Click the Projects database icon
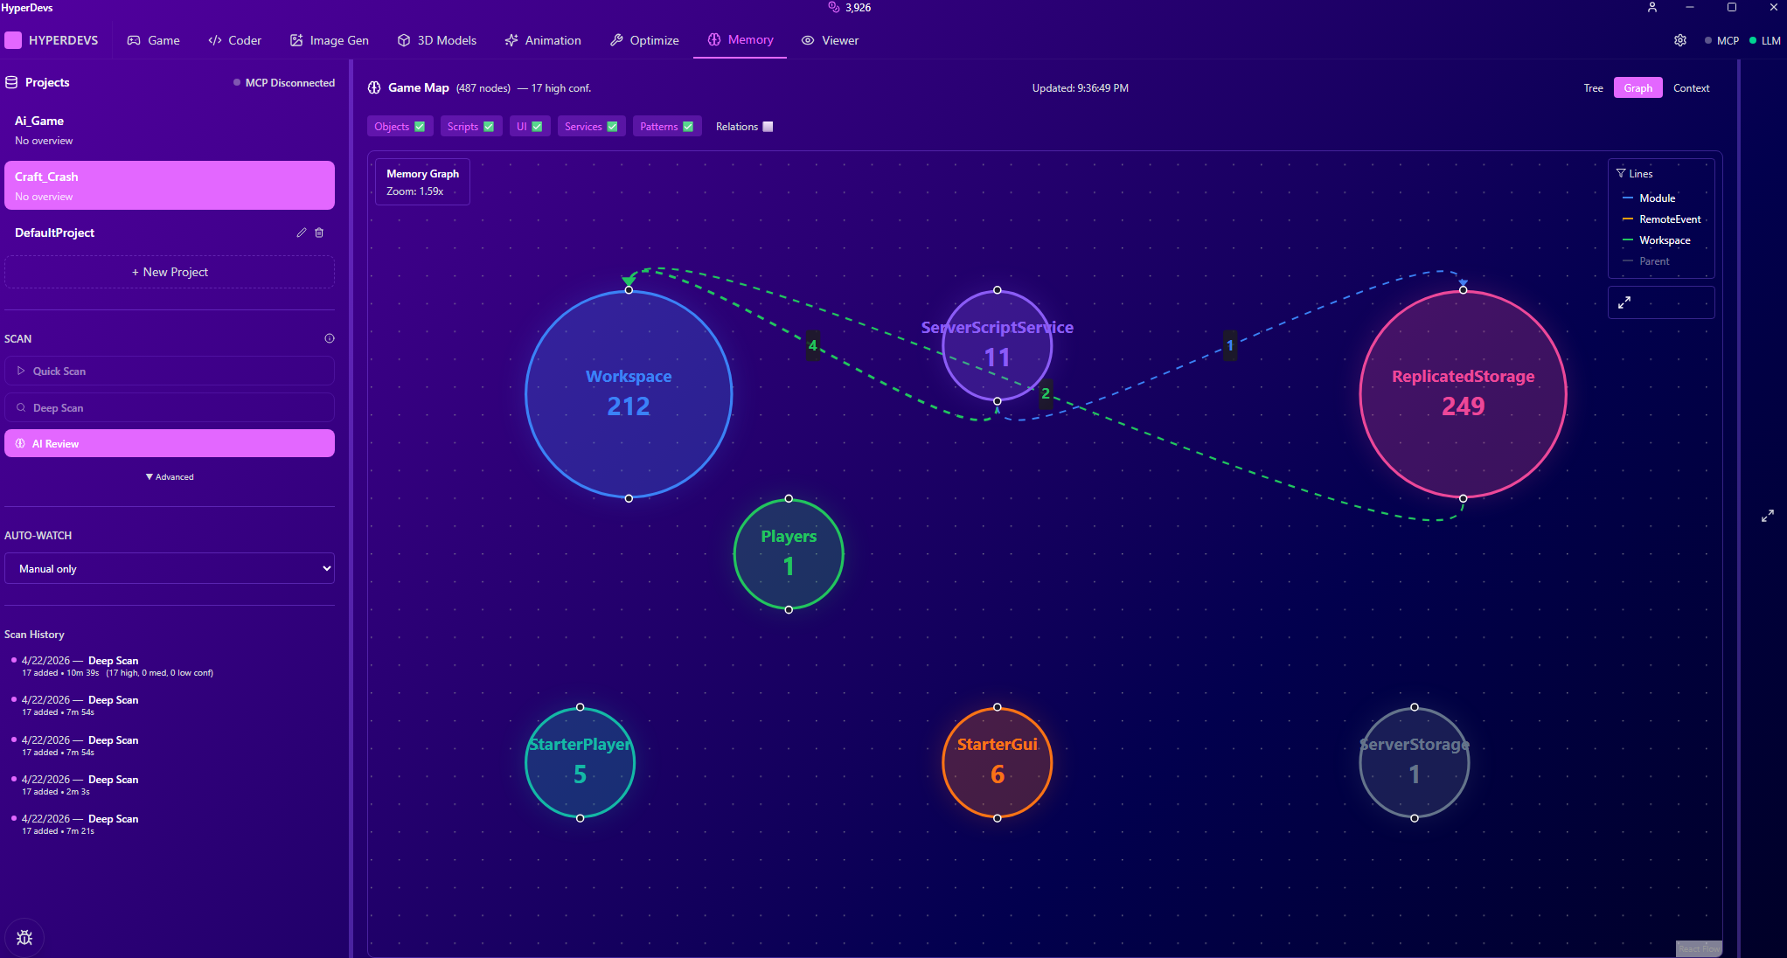Viewport: 1787px width, 958px height. click(11, 82)
